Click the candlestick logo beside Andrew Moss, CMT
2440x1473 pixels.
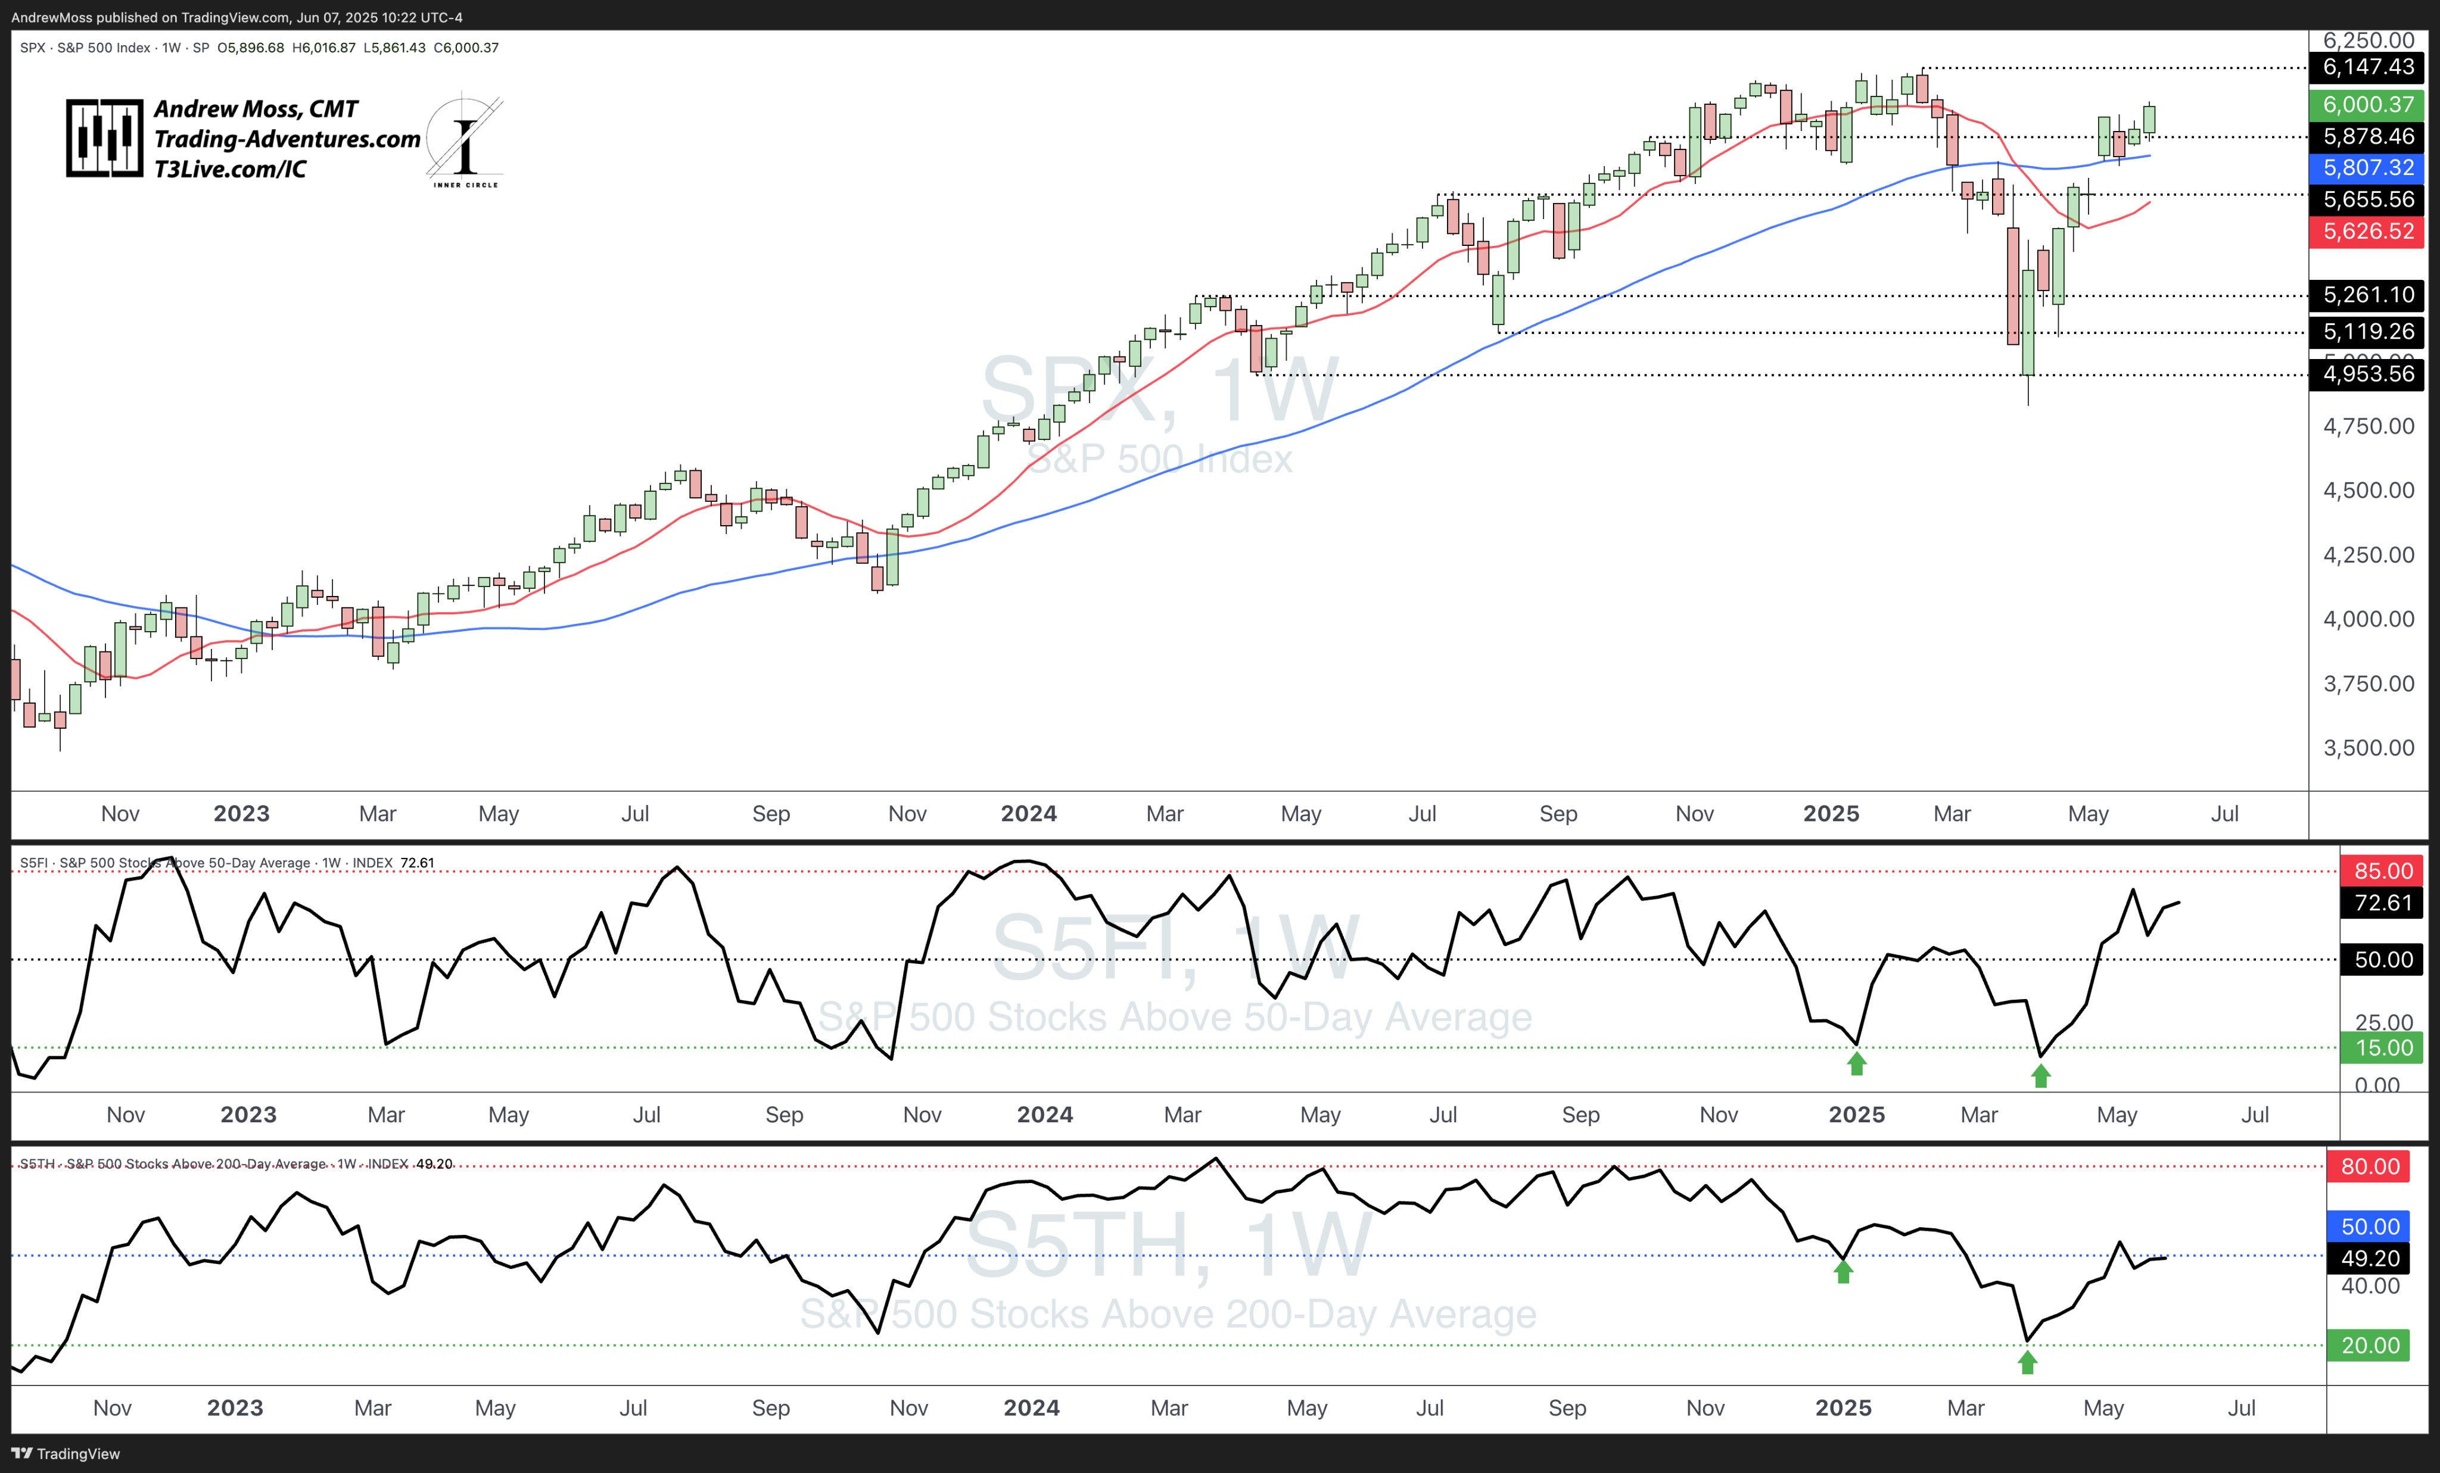[x=104, y=139]
